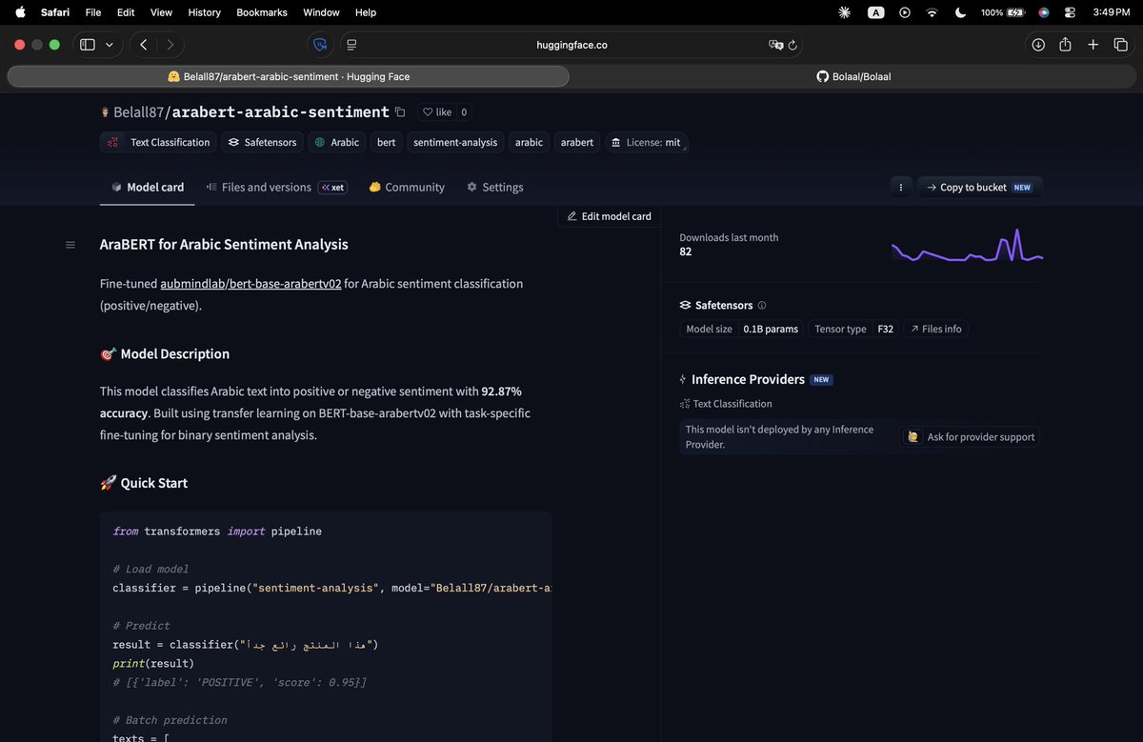This screenshot has width=1143, height=742.
Task: Click the downloads last month chart
Action: [x=967, y=246]
